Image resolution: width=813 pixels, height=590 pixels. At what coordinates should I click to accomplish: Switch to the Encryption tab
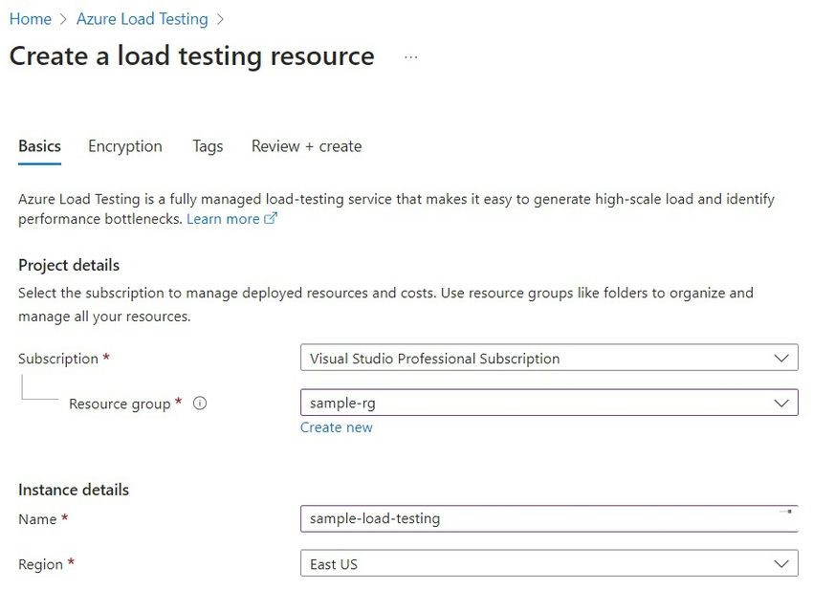coord(124,146)
